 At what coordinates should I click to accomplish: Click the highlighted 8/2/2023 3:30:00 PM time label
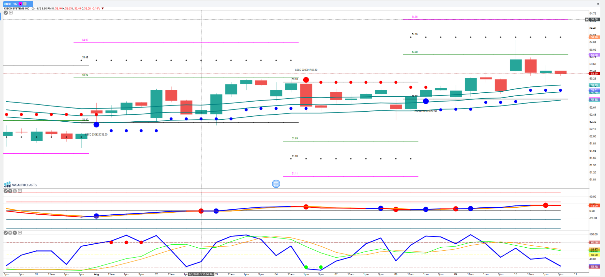pyautogui.click(x=201, y=274)
